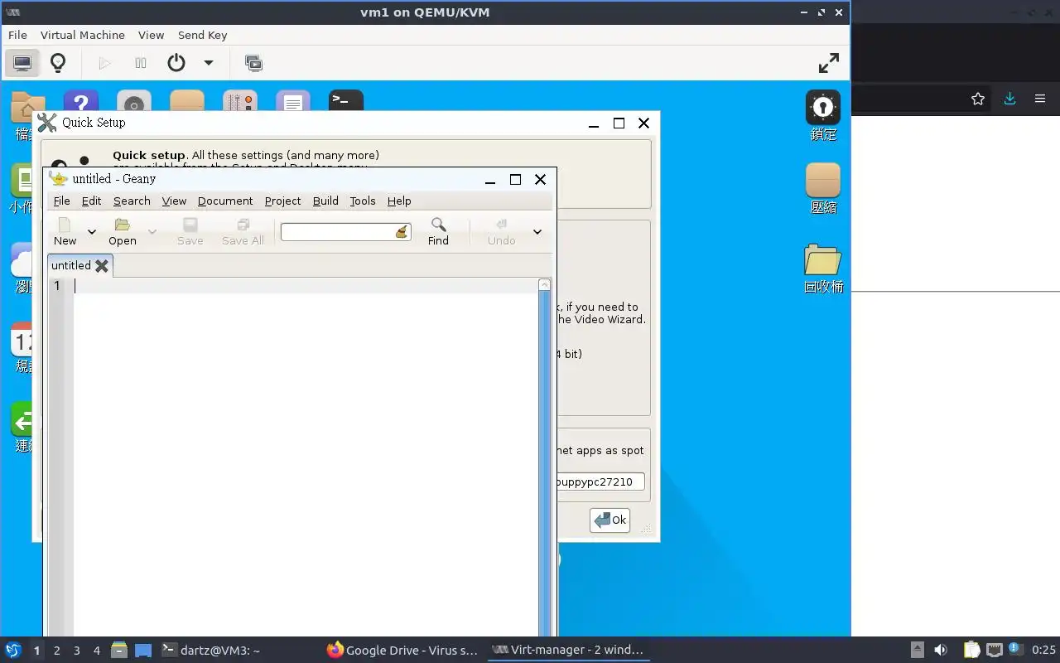The width and height of the screenshot is (1060, 663).
Task: Open the File menu in Geany
Action: (x=62, y=201)
